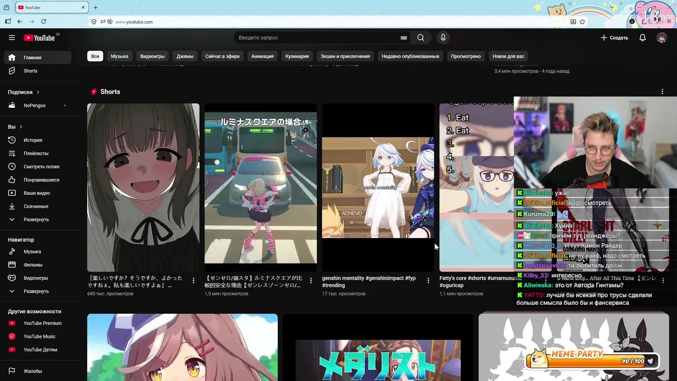
Task: Open the Вы section header chevron
Action: 21,127
